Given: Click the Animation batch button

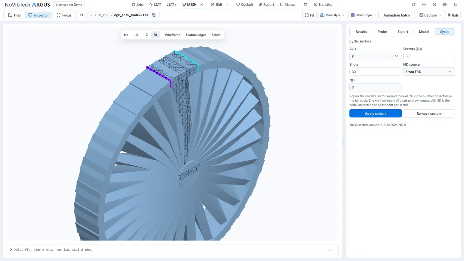Looking at the screenshot, I should [x=397, y=15].
